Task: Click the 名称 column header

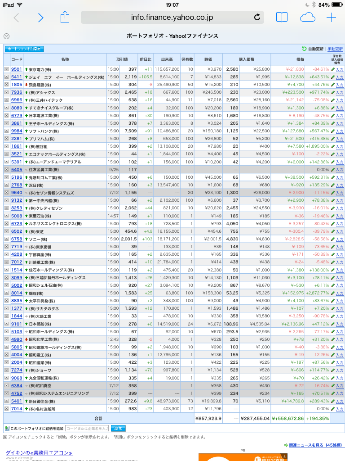Action: click(65, 59)
